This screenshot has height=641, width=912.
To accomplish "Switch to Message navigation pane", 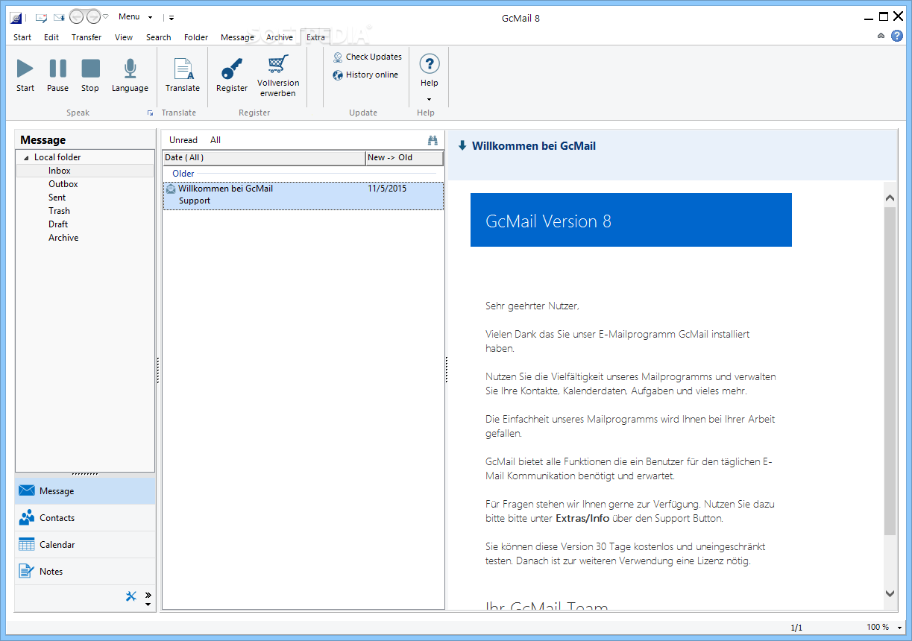I will [85, 491].
